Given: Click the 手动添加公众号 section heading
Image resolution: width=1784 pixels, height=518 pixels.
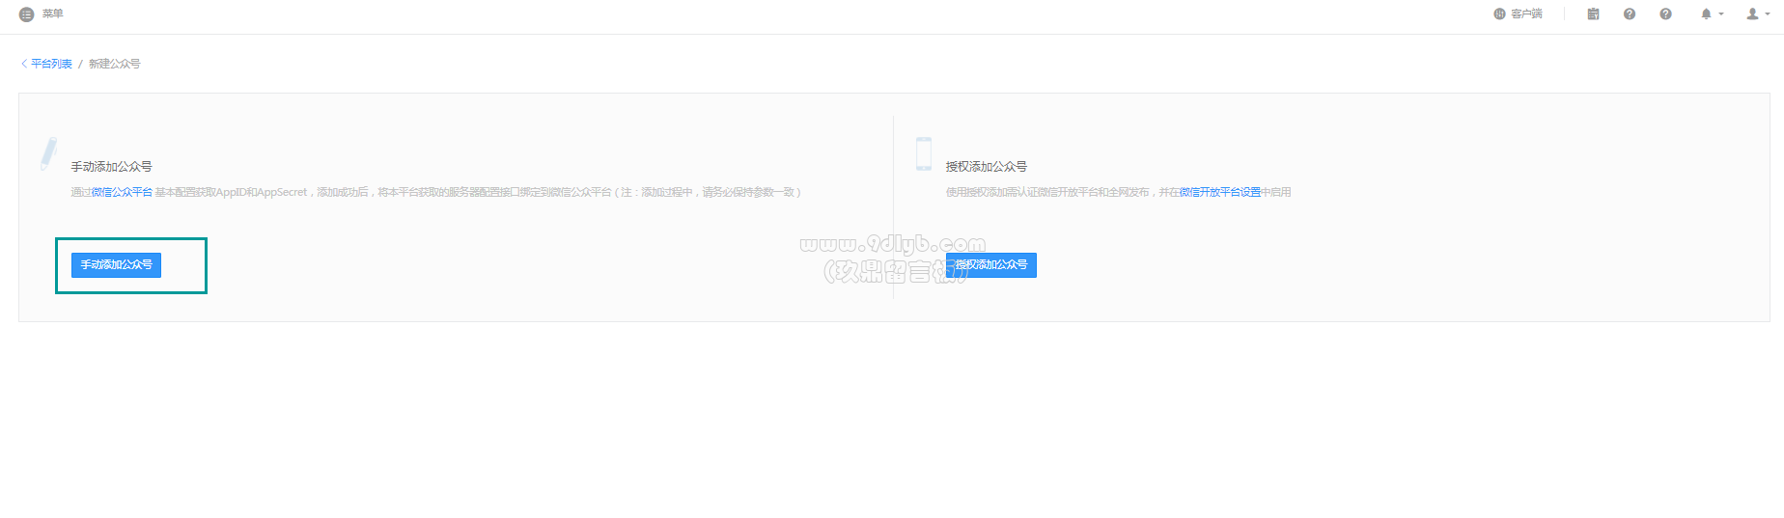Looking at the screenshot, I should 111,167.
